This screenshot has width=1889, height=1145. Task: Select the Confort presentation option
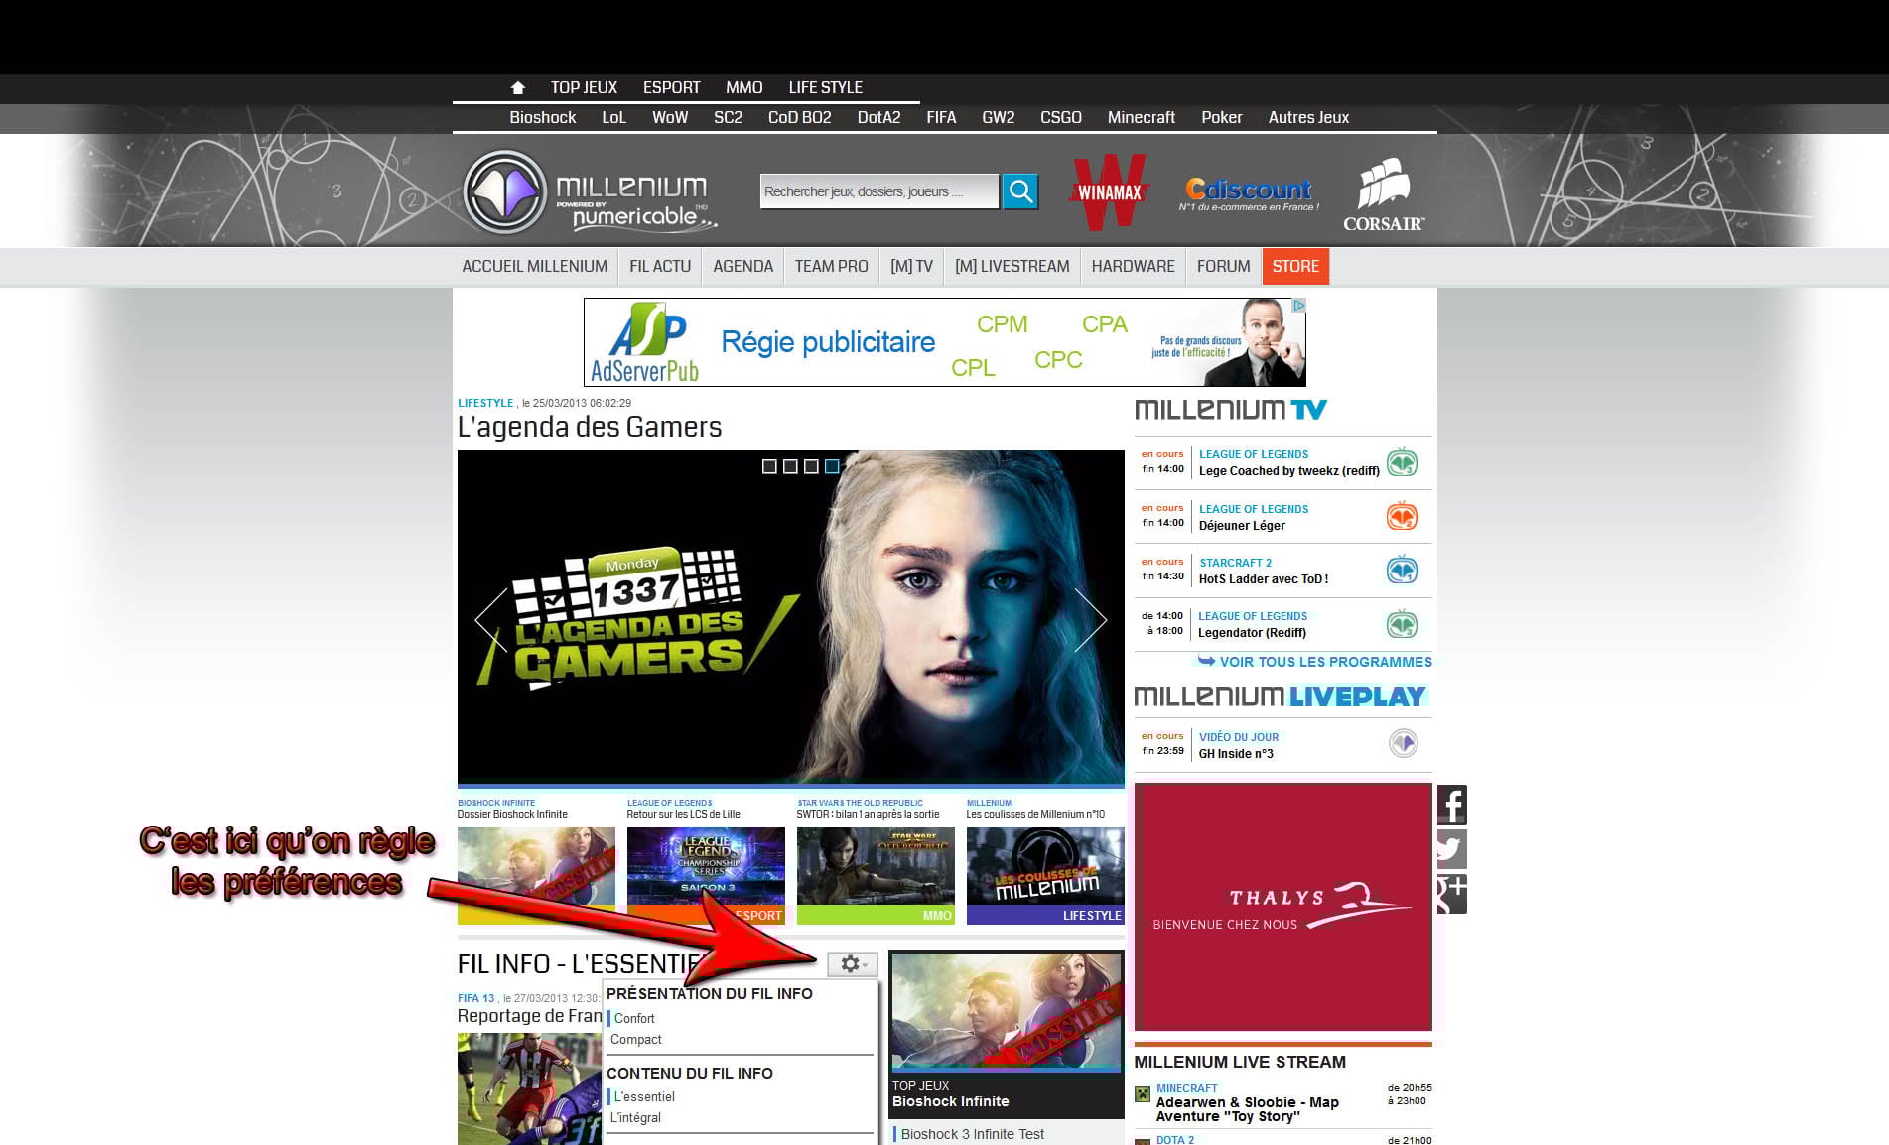(634, 1019)
